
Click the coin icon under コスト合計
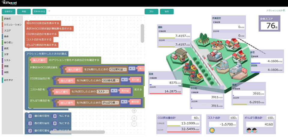pos(212,130)
